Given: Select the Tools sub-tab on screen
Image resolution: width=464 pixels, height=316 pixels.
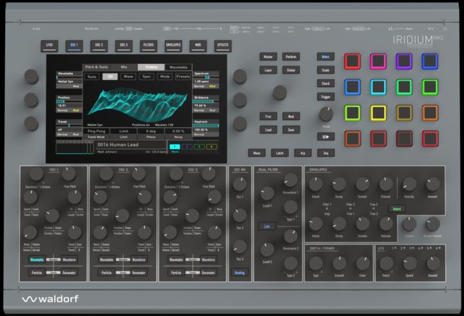Looking at the screenshot, I should click(92, 77).
